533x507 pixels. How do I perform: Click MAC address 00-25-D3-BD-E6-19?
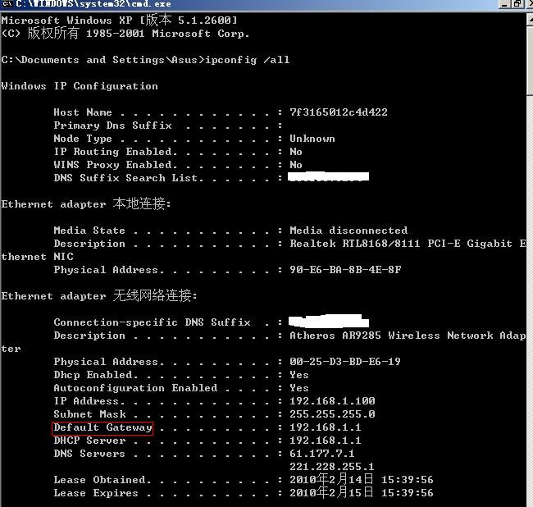coord(345,362)
